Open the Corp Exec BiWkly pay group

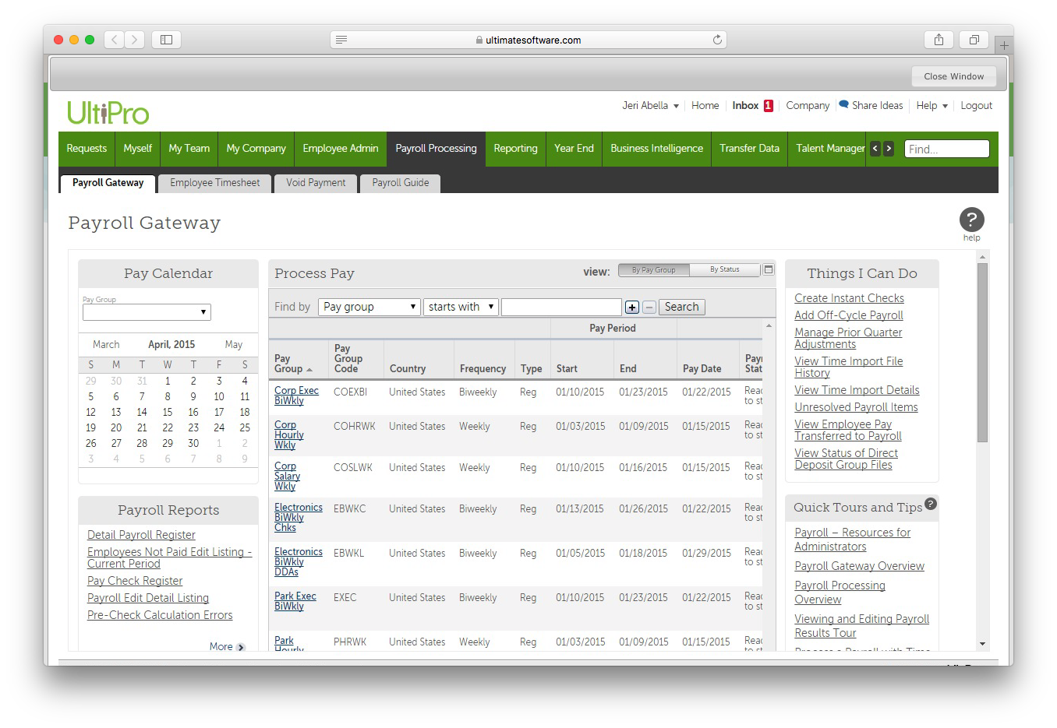point(296,396)
